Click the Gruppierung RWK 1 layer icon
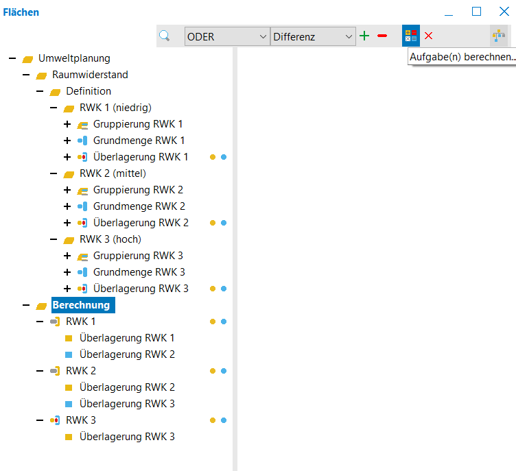 tap(82, 124)
